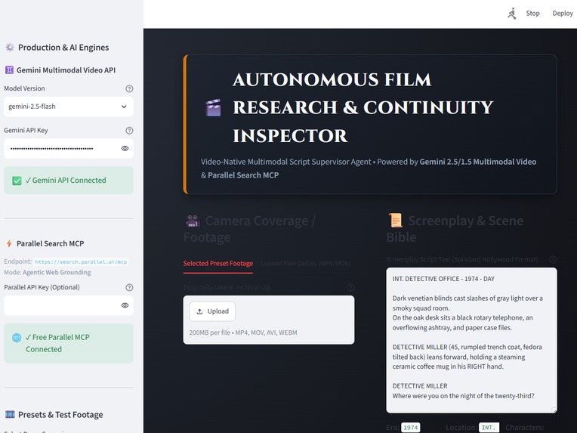
Task: Show help for drop daily take uploader
Action: coord(350,287)
